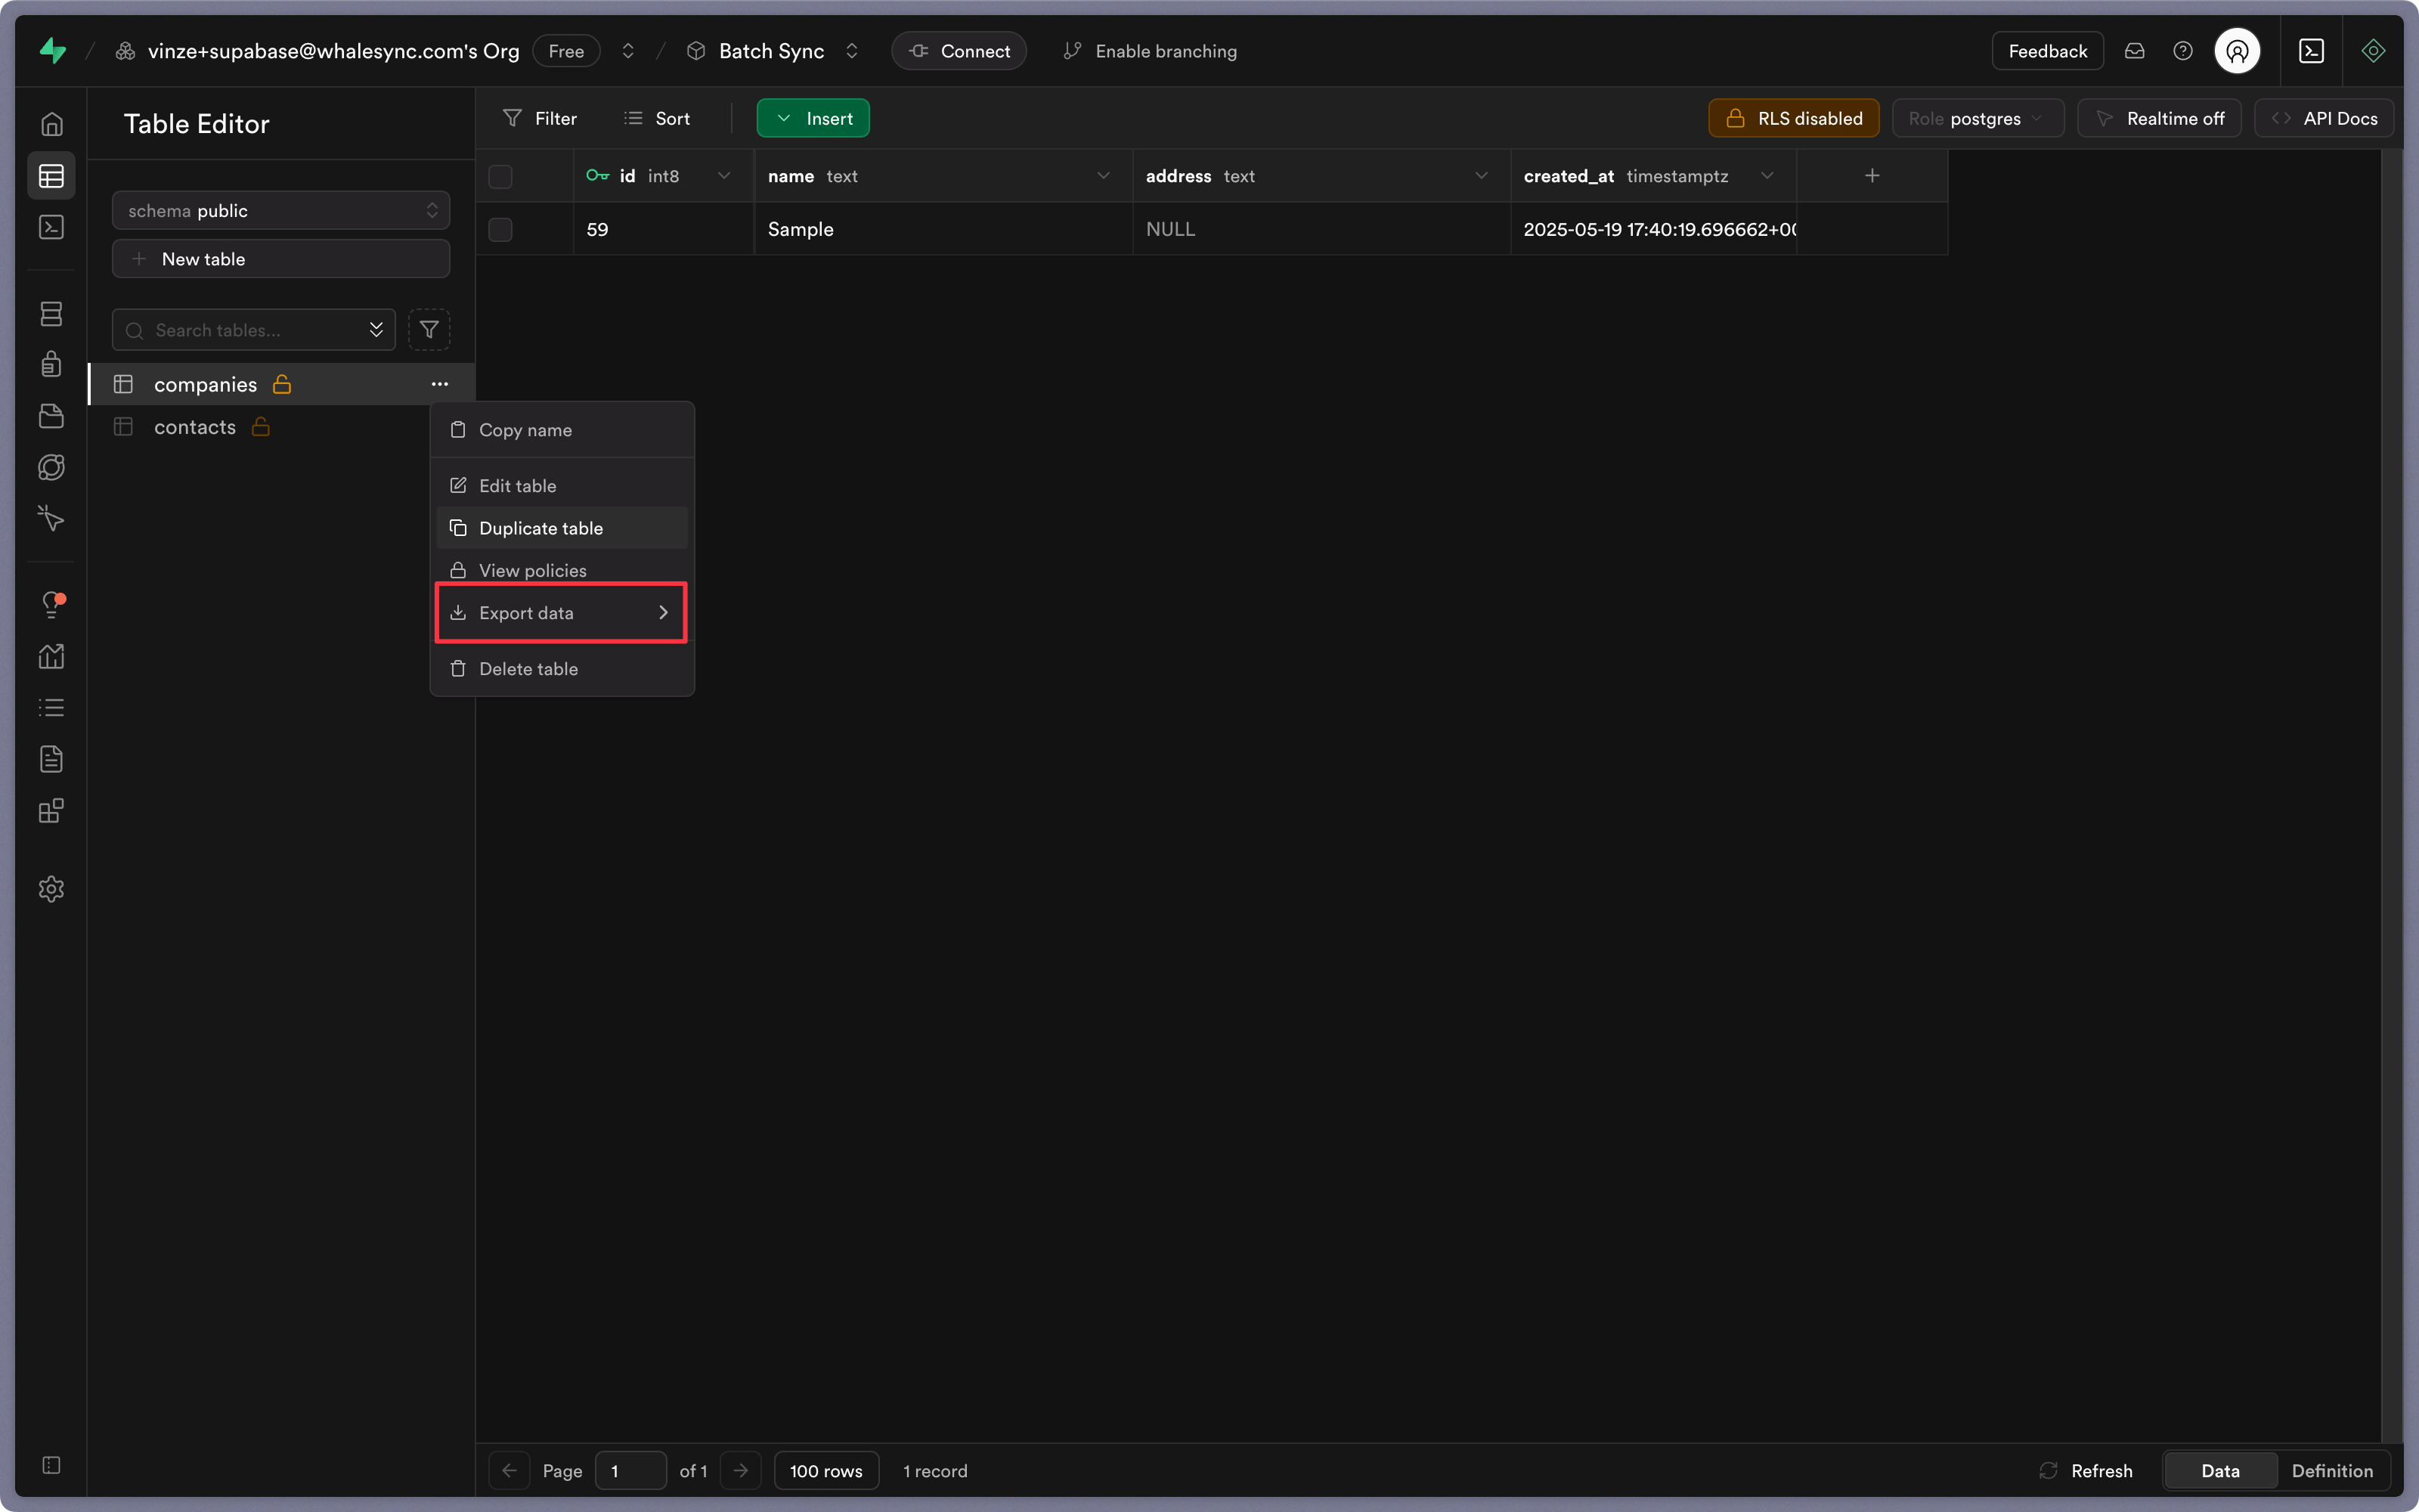Click the NULL address cell
Image resolution: width=2419 pixels, height=1512 pixels.
click(x=1321, y=229)
